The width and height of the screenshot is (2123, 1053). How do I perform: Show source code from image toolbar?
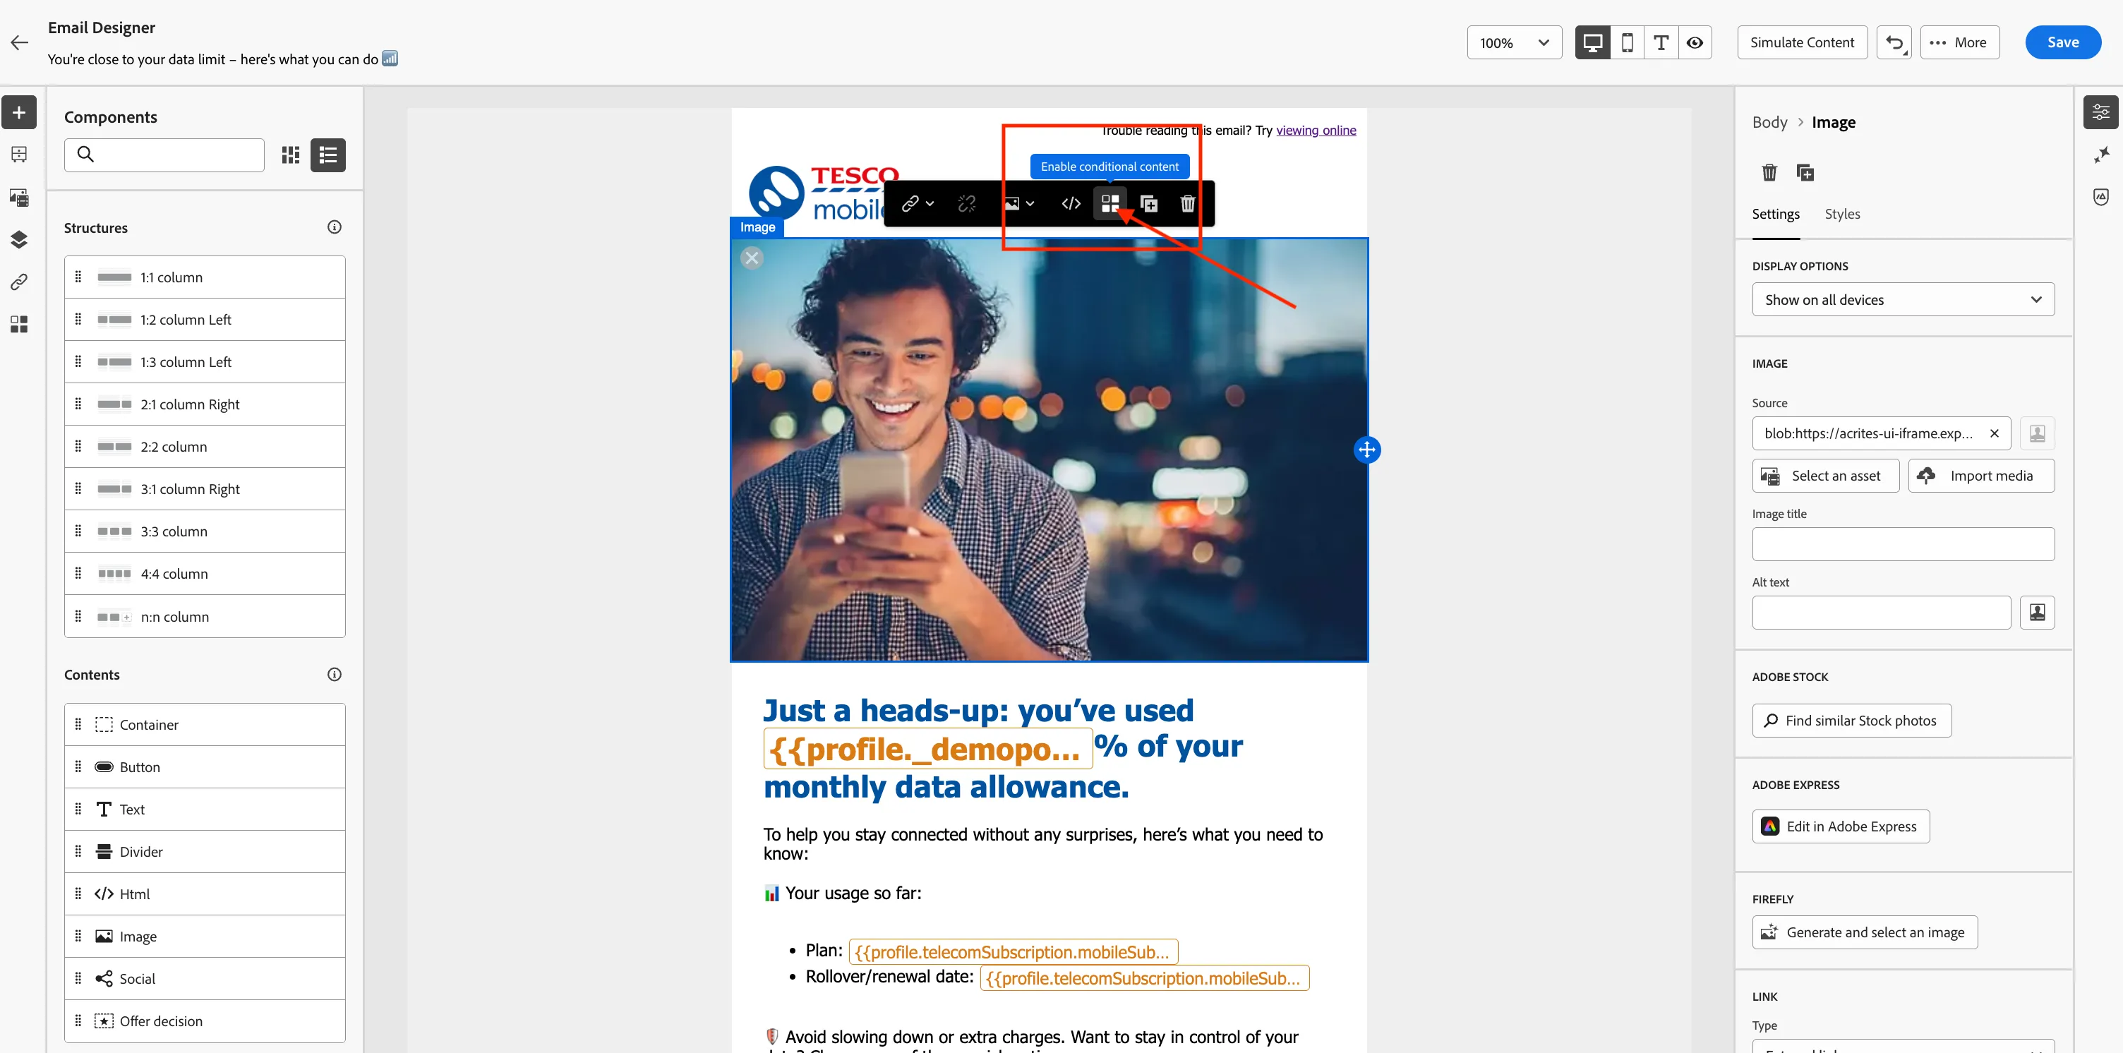[x=1071, y=203]
